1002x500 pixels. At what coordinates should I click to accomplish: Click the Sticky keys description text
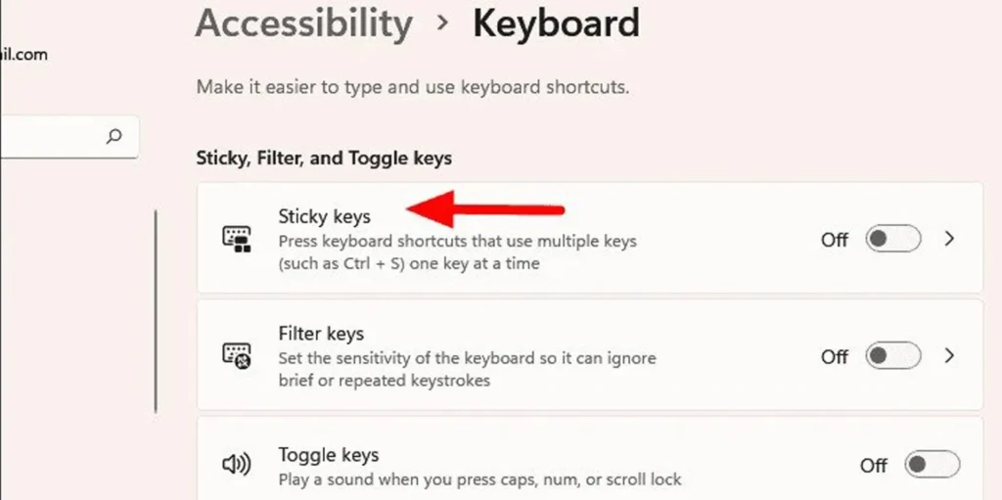(x=458, y=252)
